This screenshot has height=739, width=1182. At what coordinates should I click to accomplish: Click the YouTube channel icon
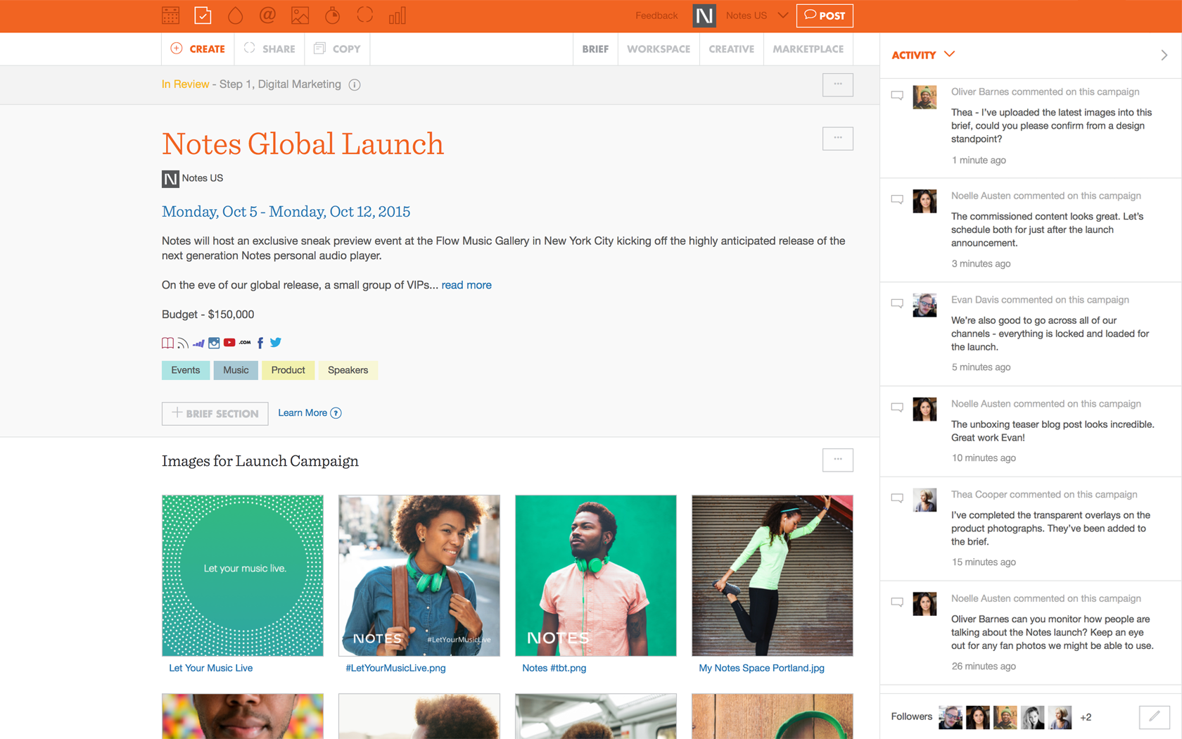click(x=229, y=343)
